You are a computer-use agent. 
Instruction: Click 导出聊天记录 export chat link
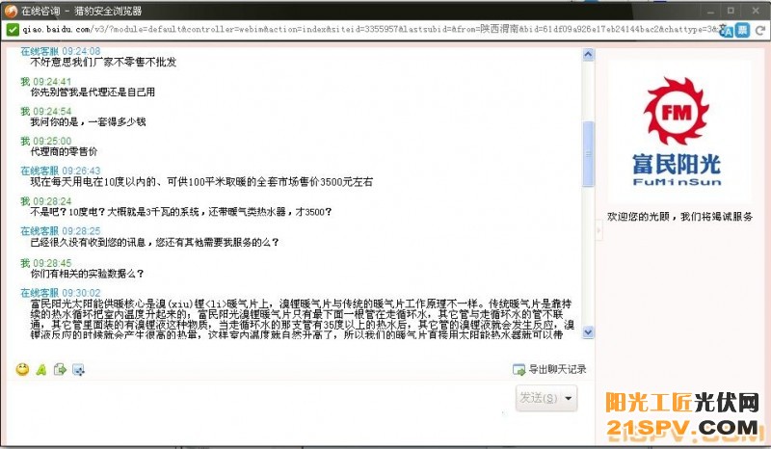[x=557, y=370]
